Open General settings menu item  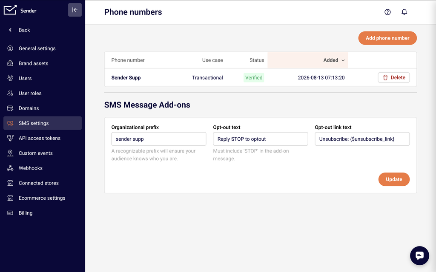(x=43, y=48)
